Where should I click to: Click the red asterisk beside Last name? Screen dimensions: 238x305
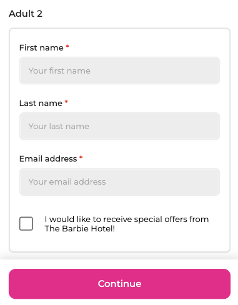[x=66, y=102]
